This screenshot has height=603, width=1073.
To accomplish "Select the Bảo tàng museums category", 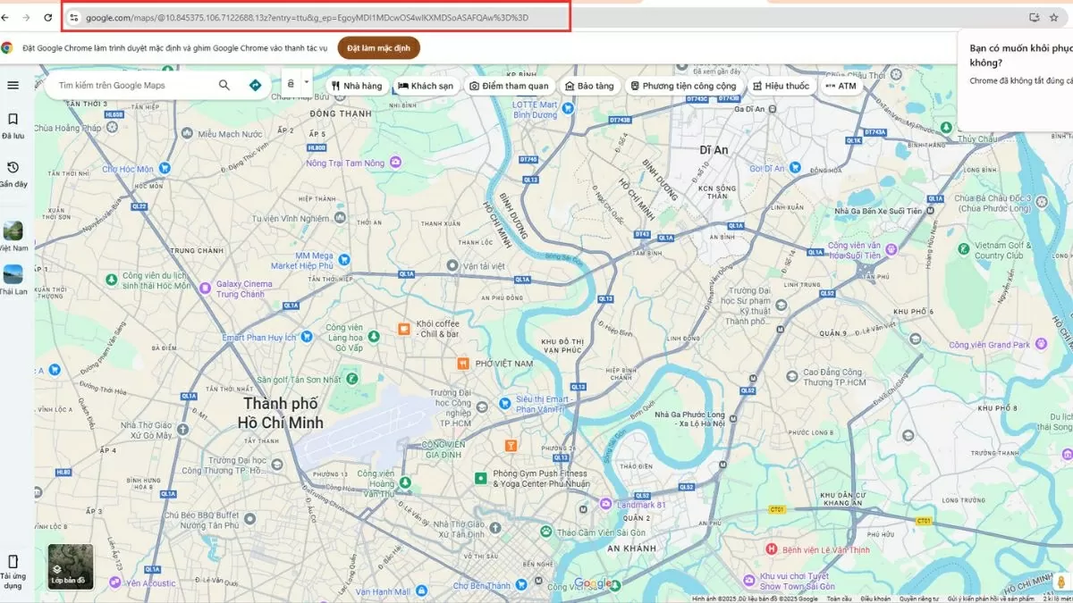I will tap(589, 85).
